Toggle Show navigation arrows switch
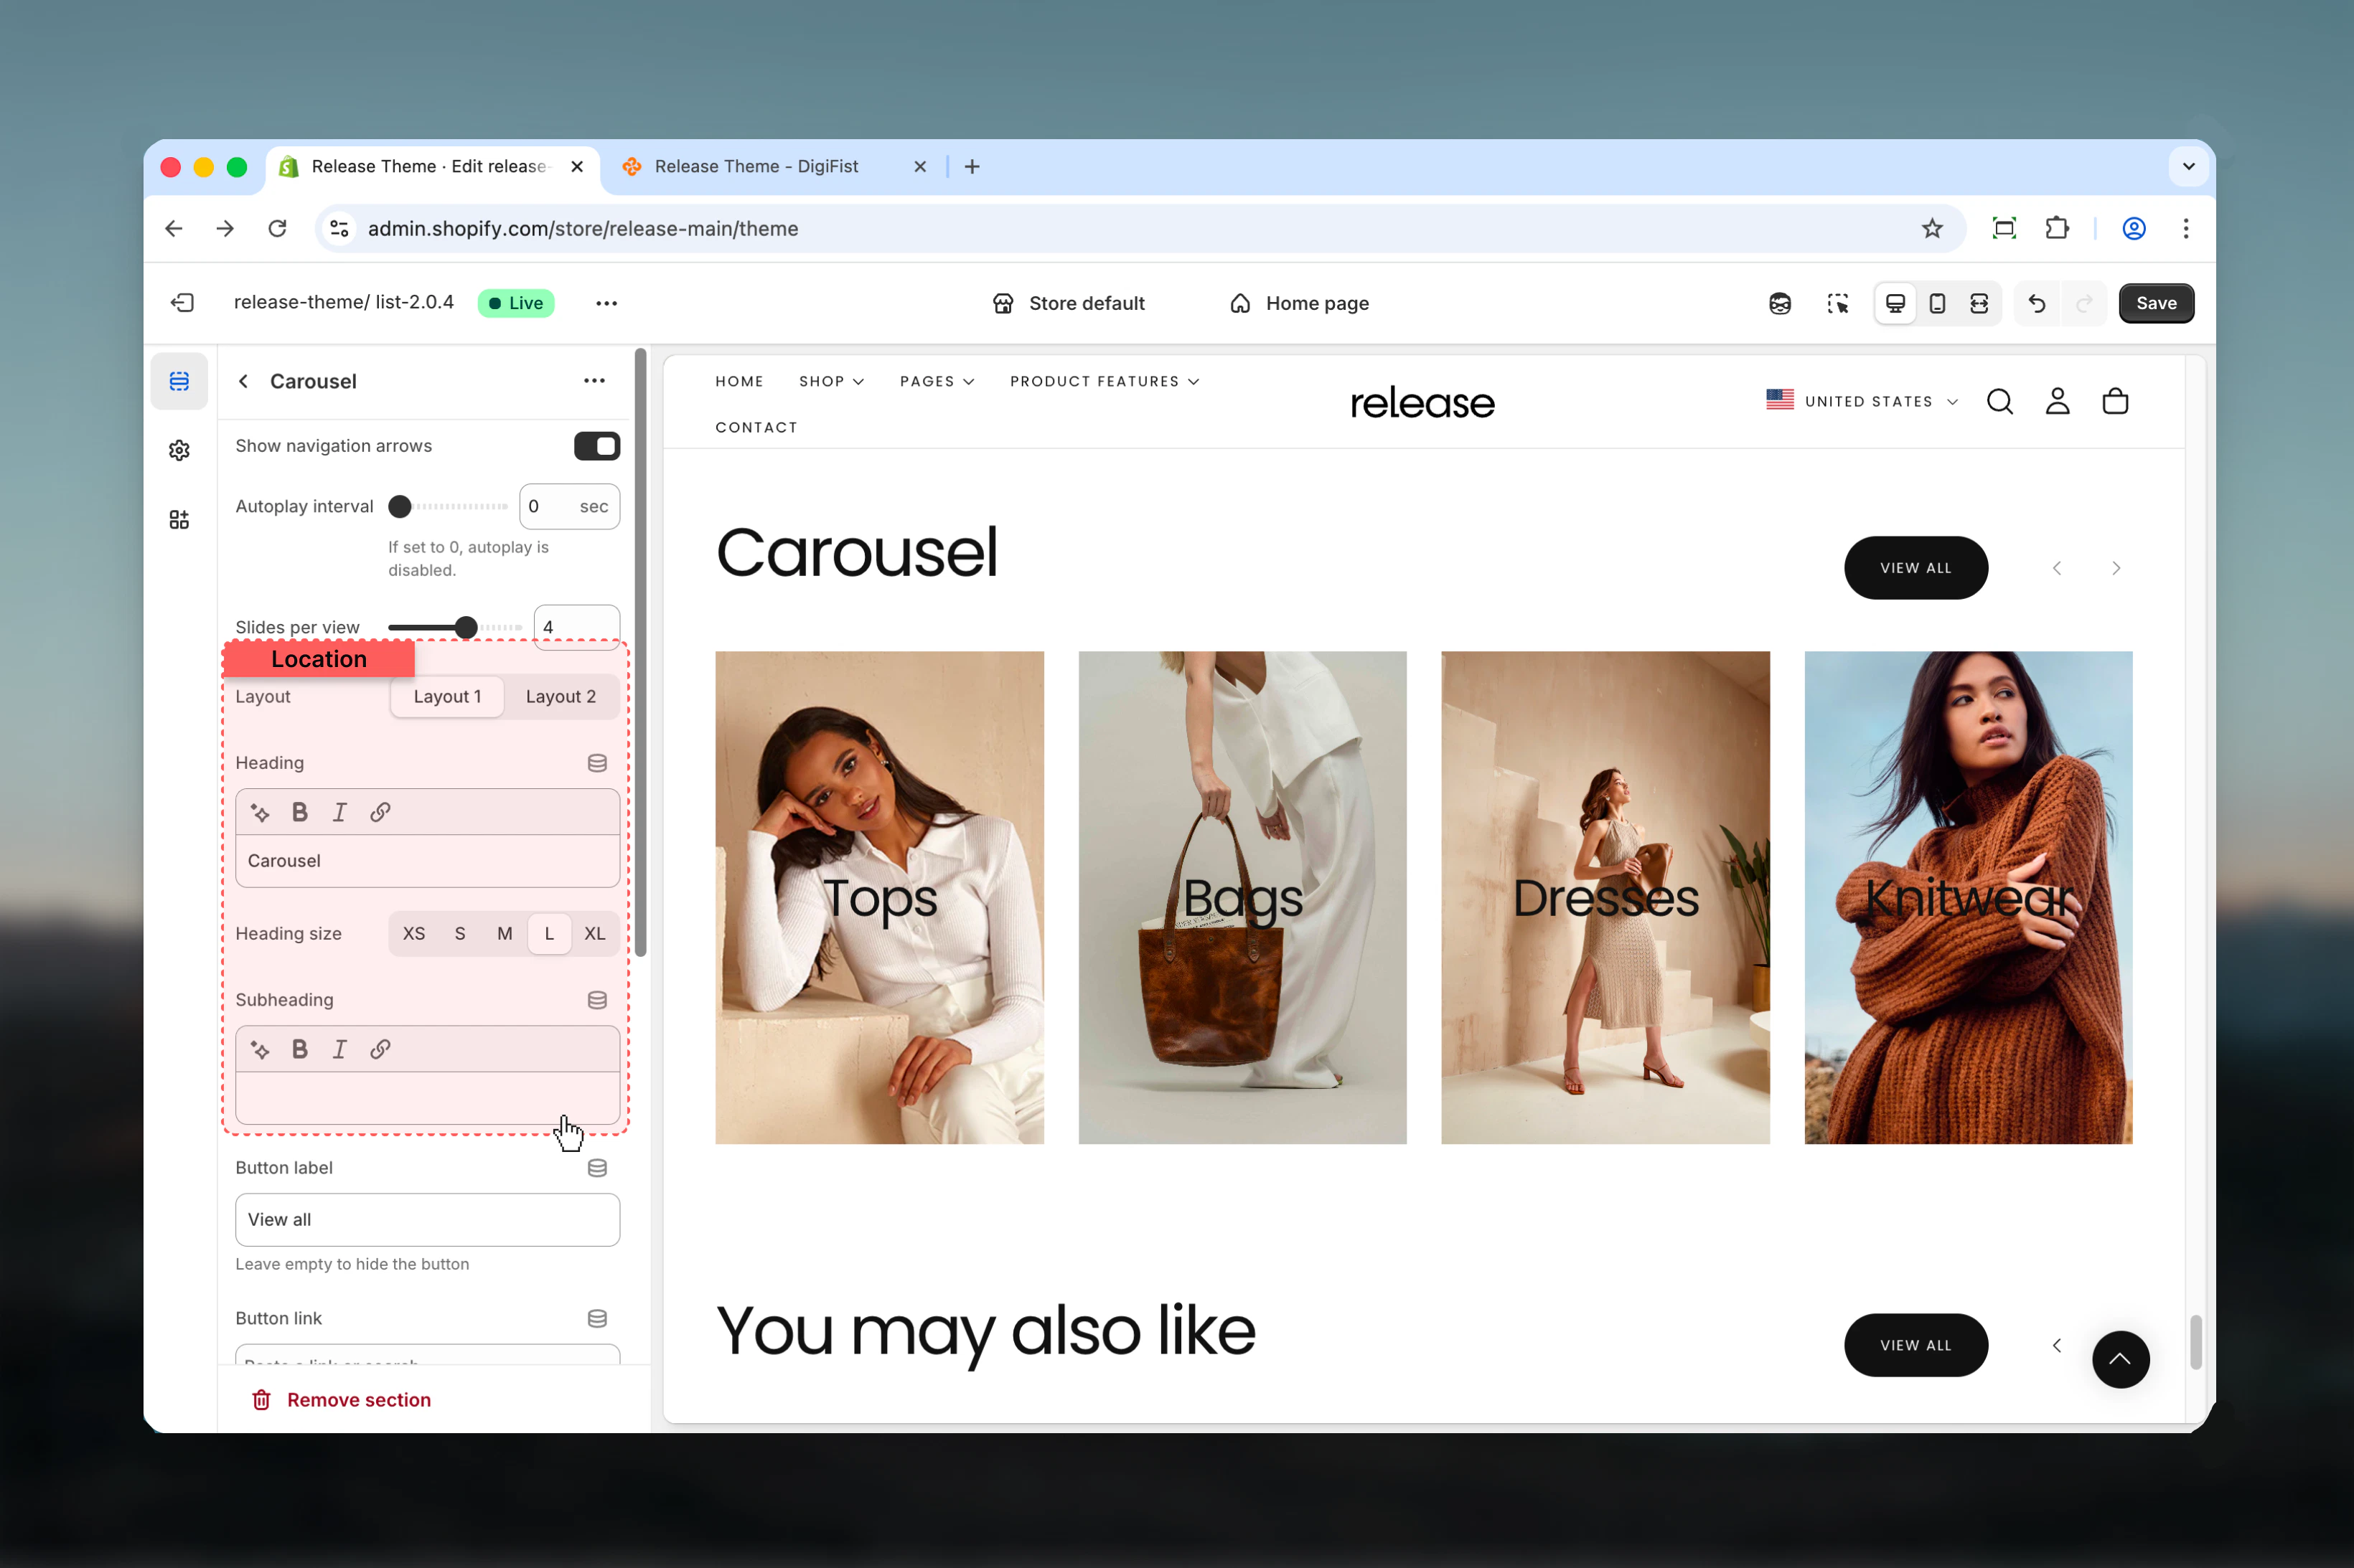The image size is (2354, 1568). [596, 446]
